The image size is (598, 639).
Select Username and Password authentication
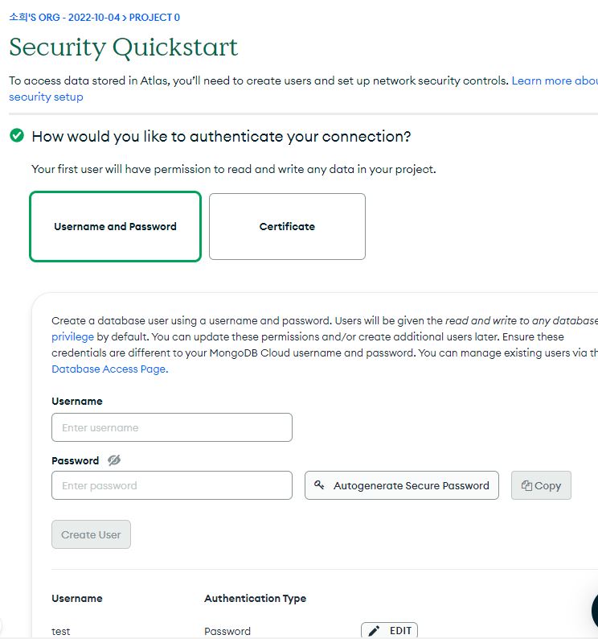pos(115,227)
